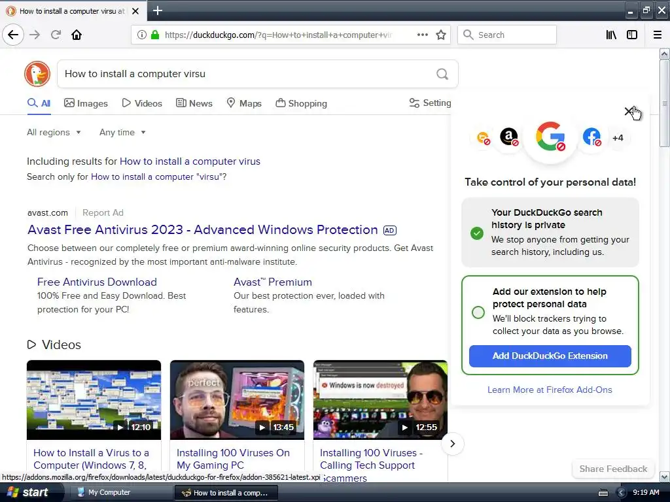Switch to the Videos tab

[x=142, y=103]
